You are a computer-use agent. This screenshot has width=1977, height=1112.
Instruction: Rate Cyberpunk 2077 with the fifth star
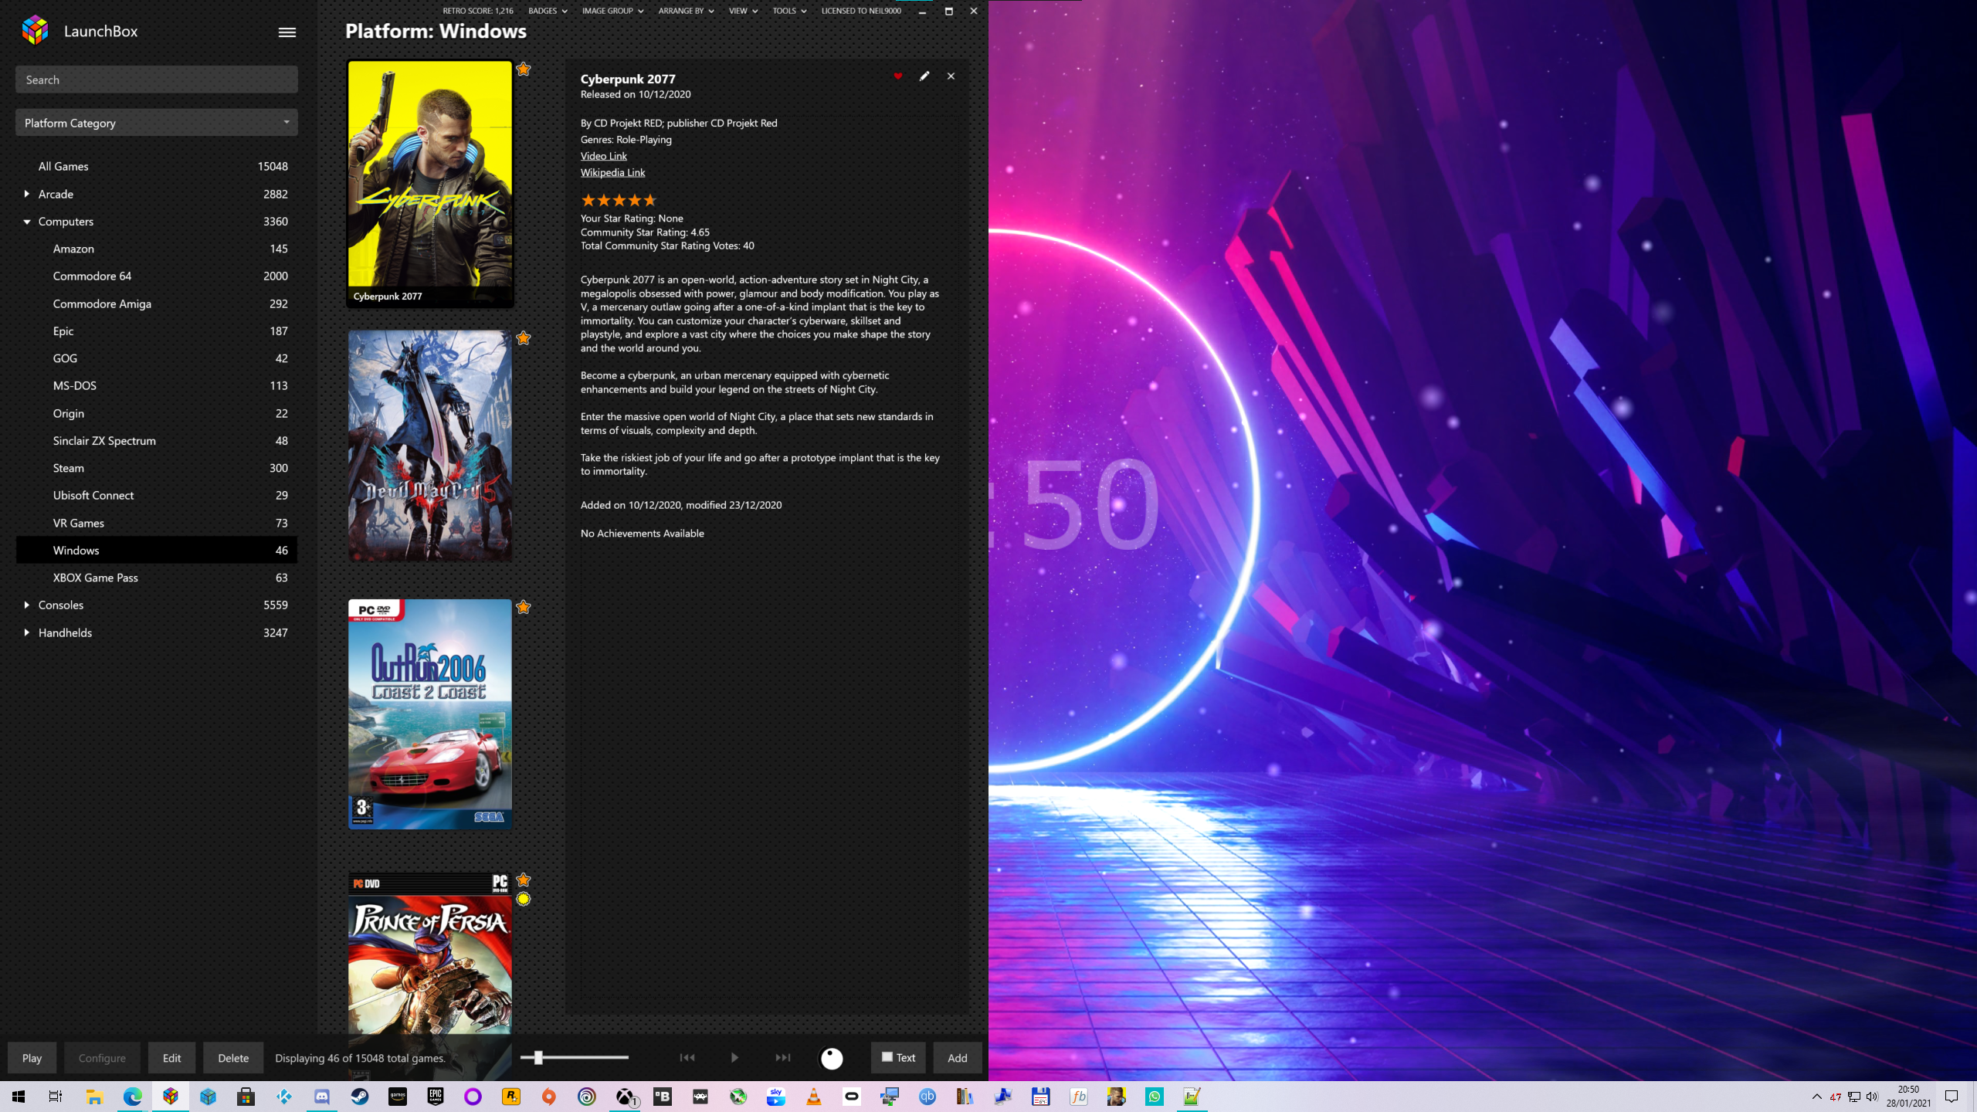coord(649,200)
